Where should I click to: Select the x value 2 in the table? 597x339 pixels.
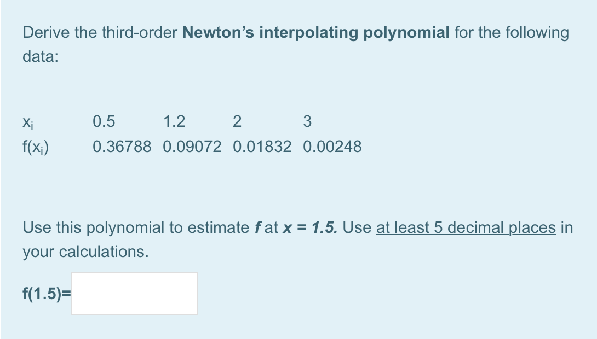(237, 121)
